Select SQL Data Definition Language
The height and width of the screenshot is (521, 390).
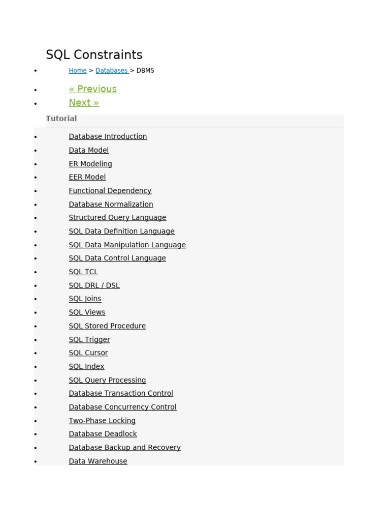[x=121, y=231]
